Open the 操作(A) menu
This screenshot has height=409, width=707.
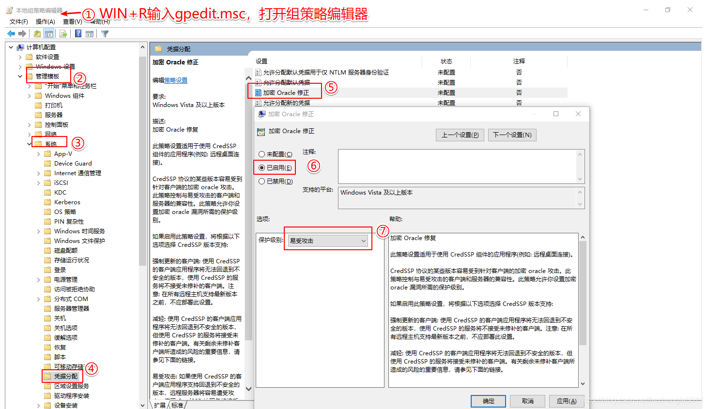click(45, 21)
